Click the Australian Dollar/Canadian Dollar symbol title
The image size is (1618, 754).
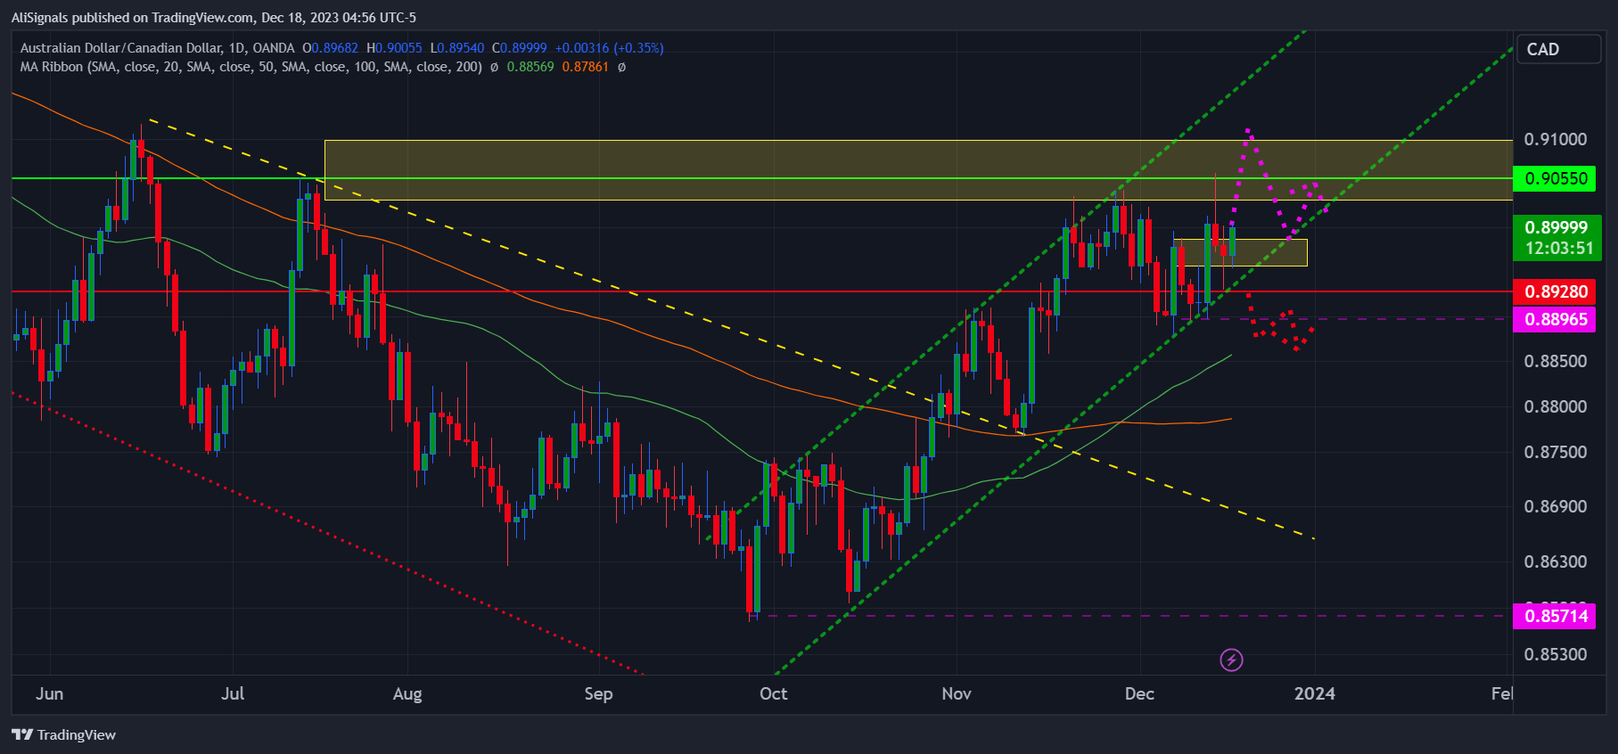pos(120,48)
